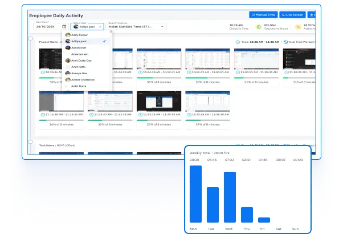Screen dimensions: 343x250
Task: Click the Tuesday bar in weekly chart
Action: coord(213,205)
